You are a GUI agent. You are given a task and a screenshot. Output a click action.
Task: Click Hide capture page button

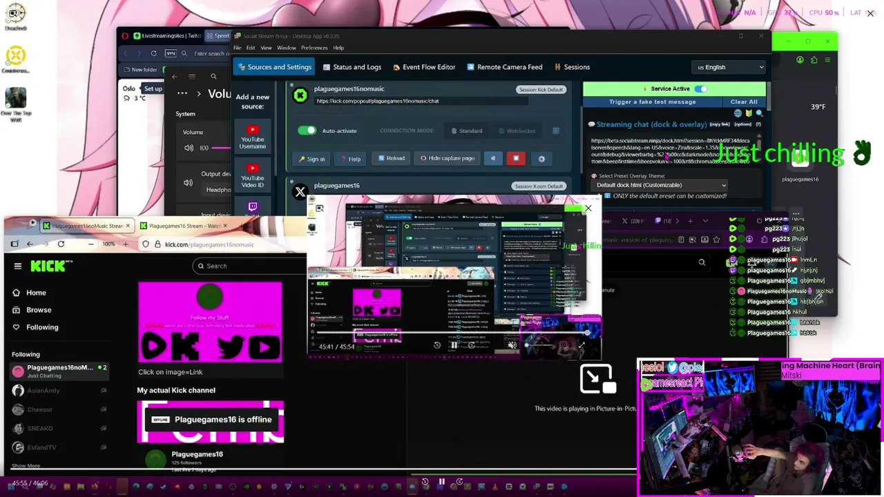(447, 158)
